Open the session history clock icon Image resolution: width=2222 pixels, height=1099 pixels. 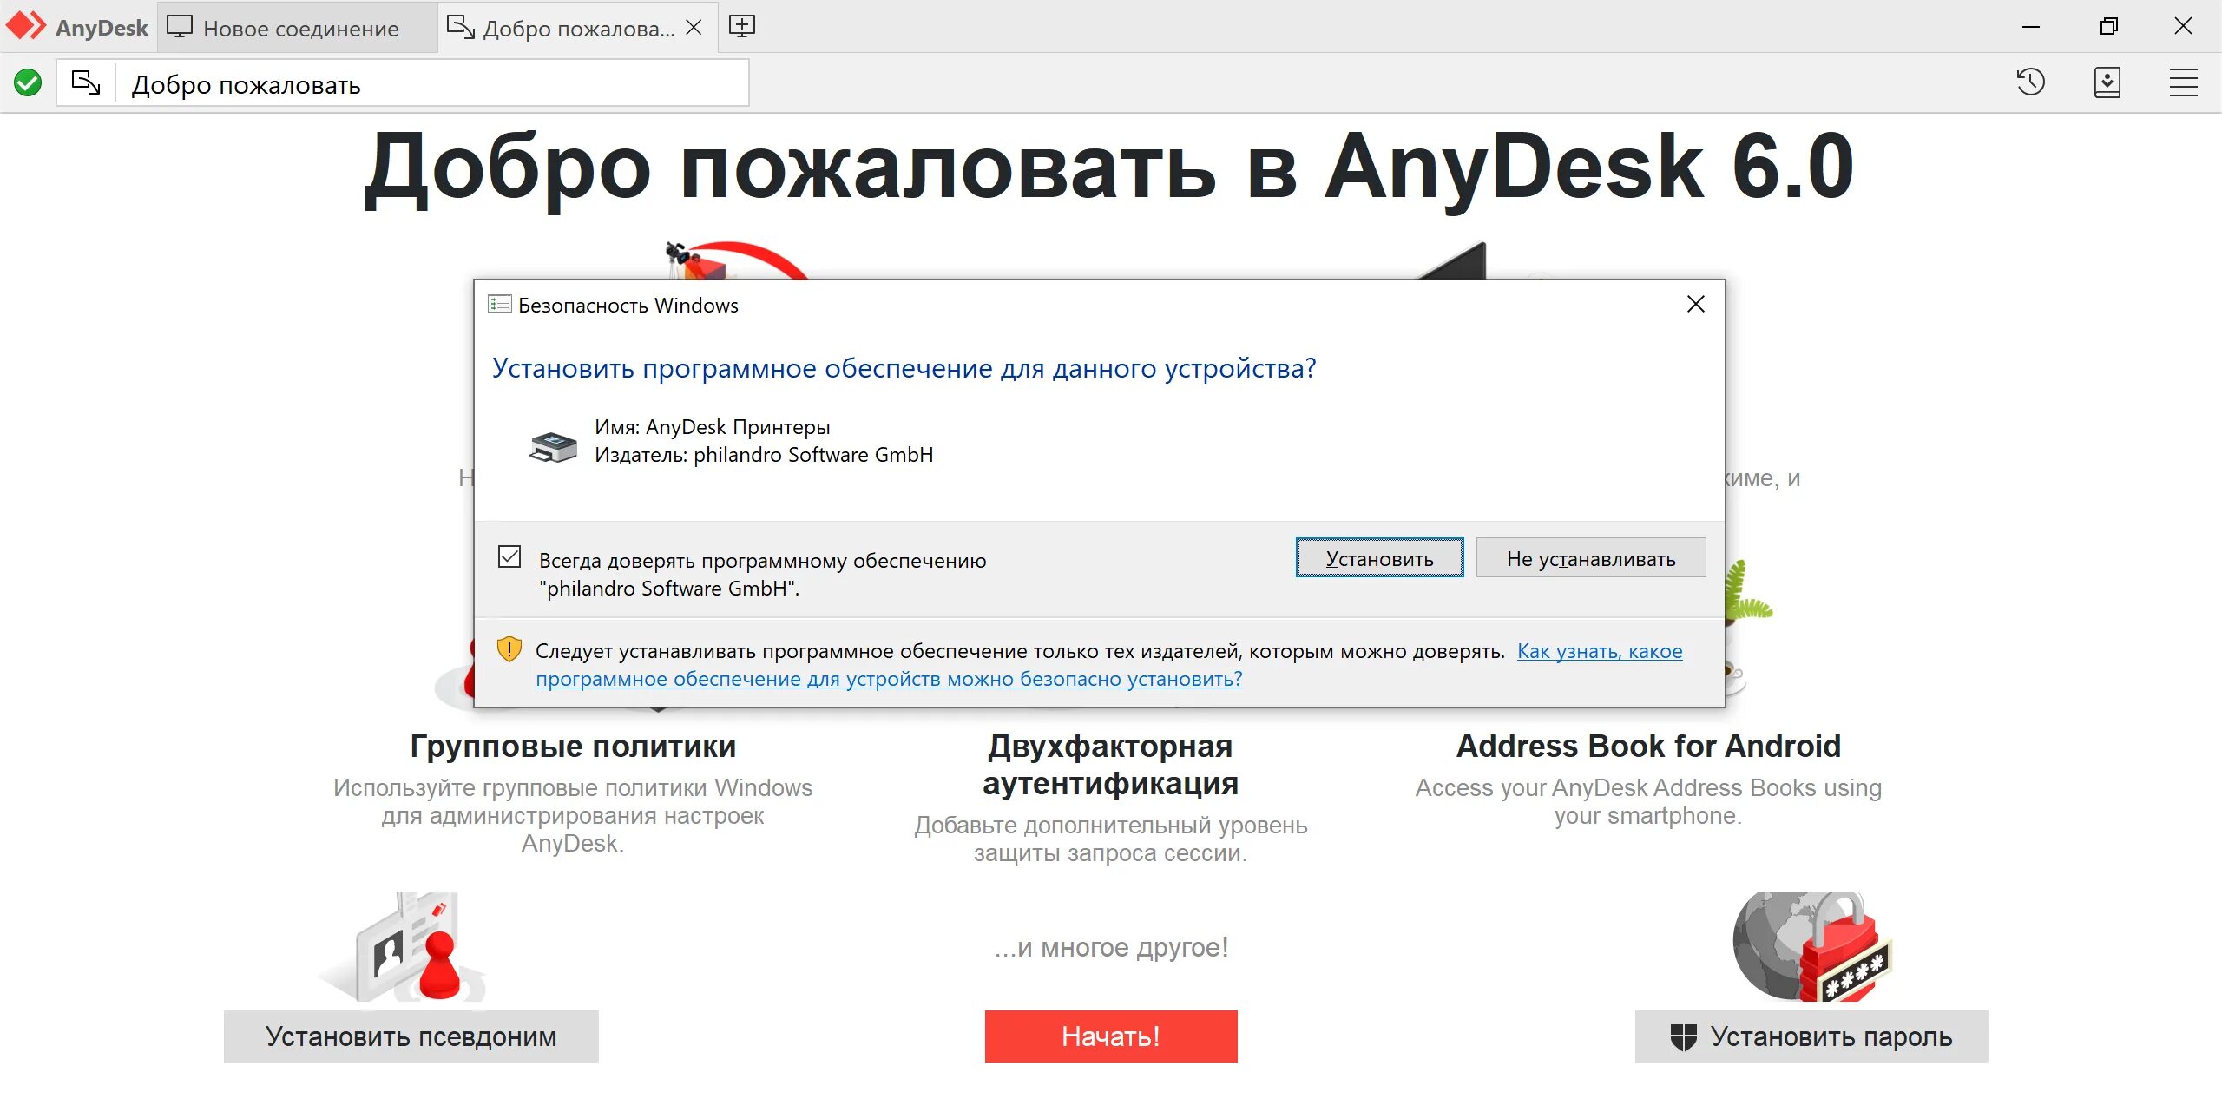(2031, 82)
